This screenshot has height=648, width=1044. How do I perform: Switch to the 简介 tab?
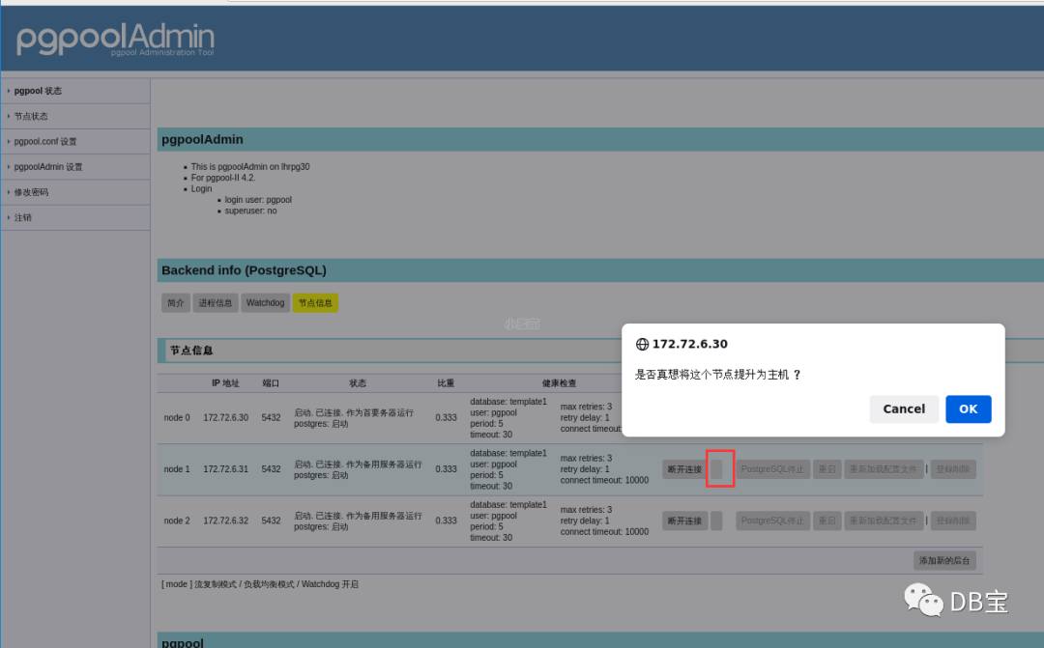[x=176, y=302]
